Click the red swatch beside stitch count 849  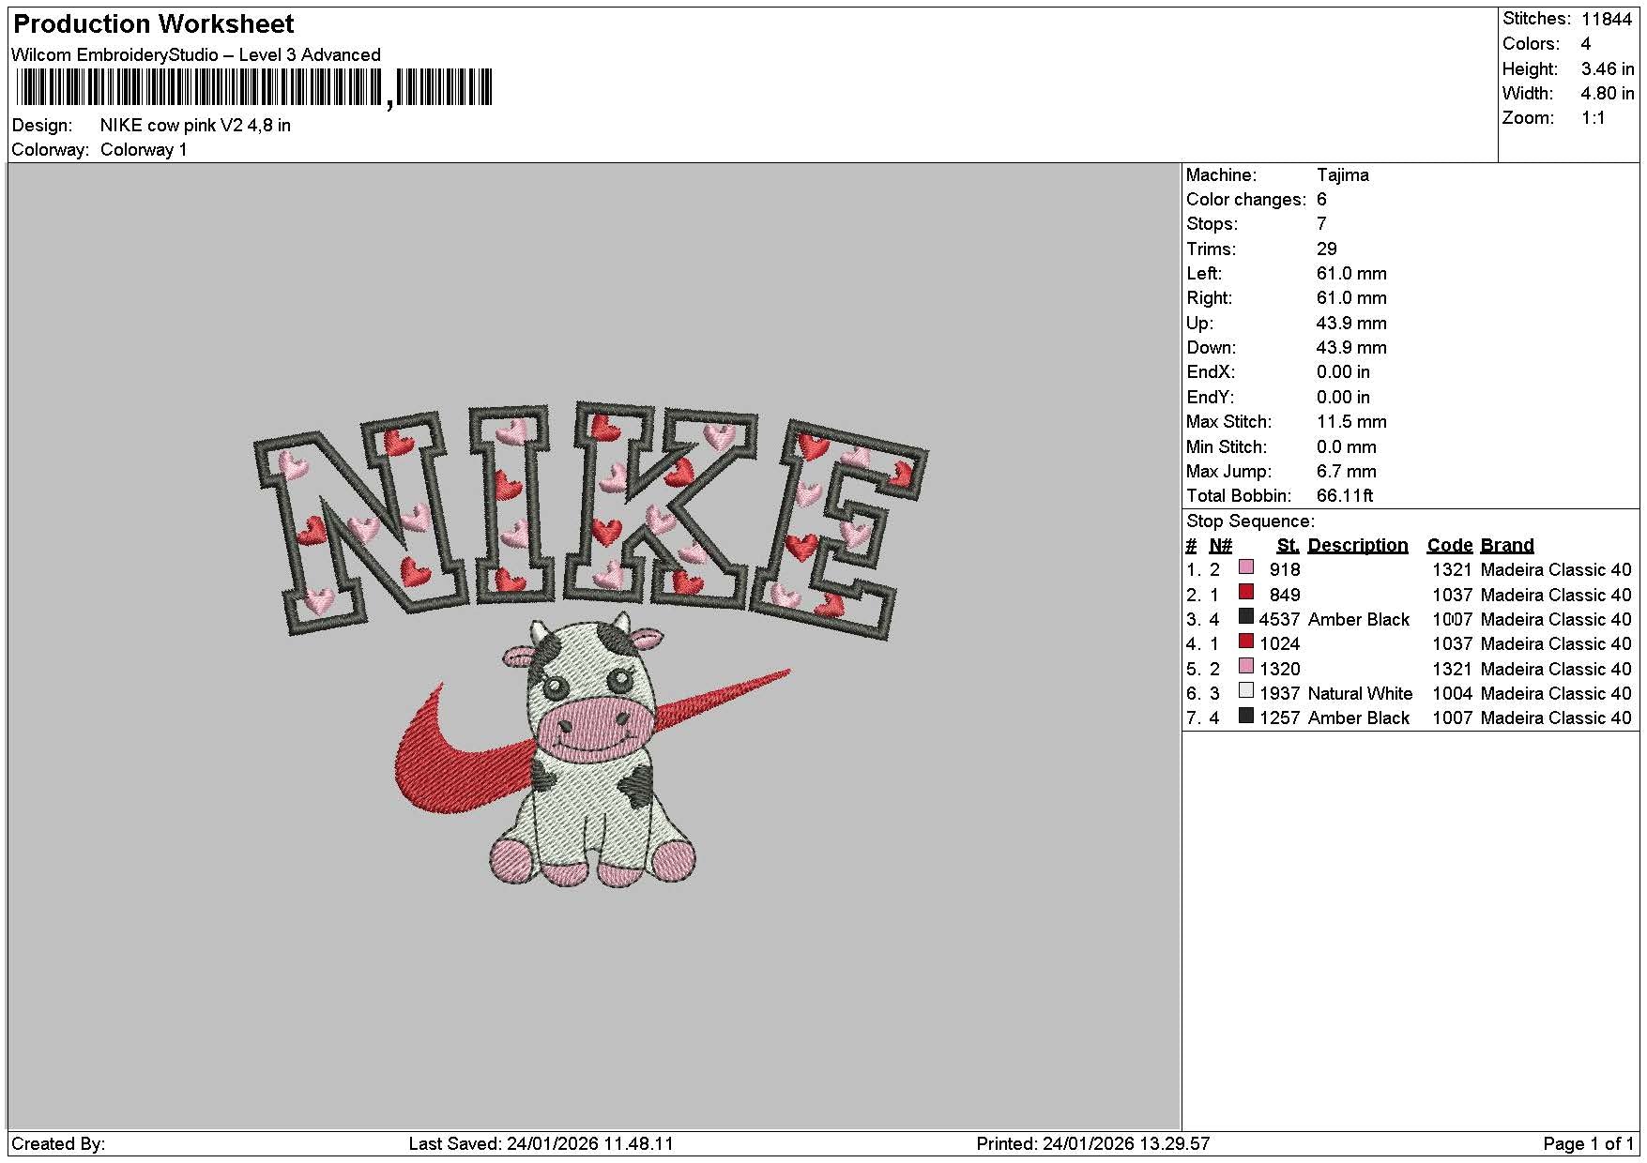[x=1246, y=592]
